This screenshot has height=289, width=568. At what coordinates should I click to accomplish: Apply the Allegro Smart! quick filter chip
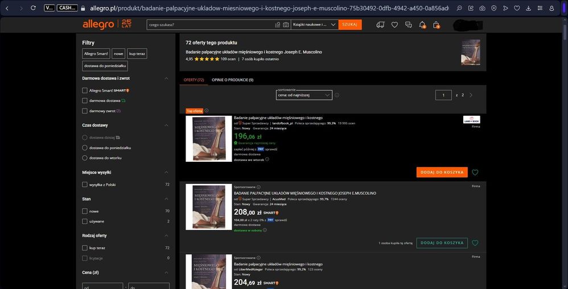click(x=96, y=53)
